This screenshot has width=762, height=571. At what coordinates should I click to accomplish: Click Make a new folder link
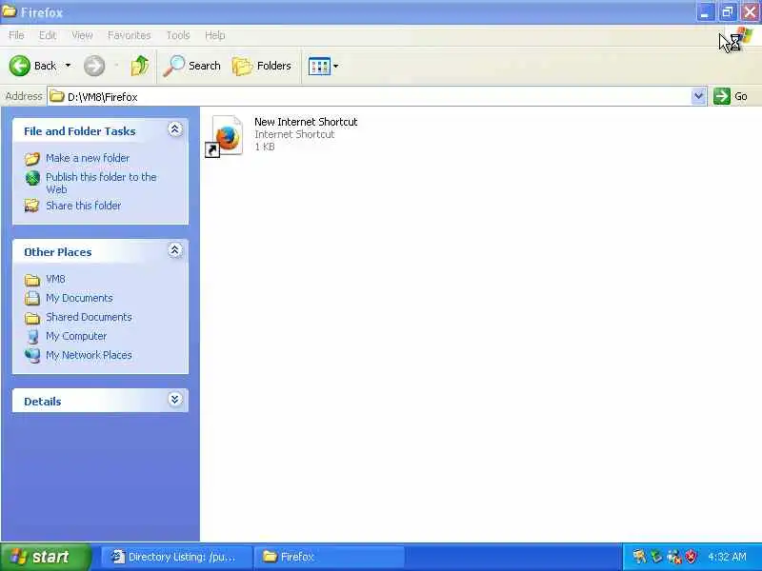pos(88,158)
